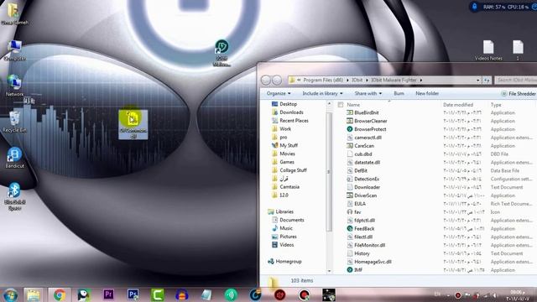This screenshot has height=302, width=537.
Task: Select the highlighted dll file on desktop
Action: [x=133, y=124]
